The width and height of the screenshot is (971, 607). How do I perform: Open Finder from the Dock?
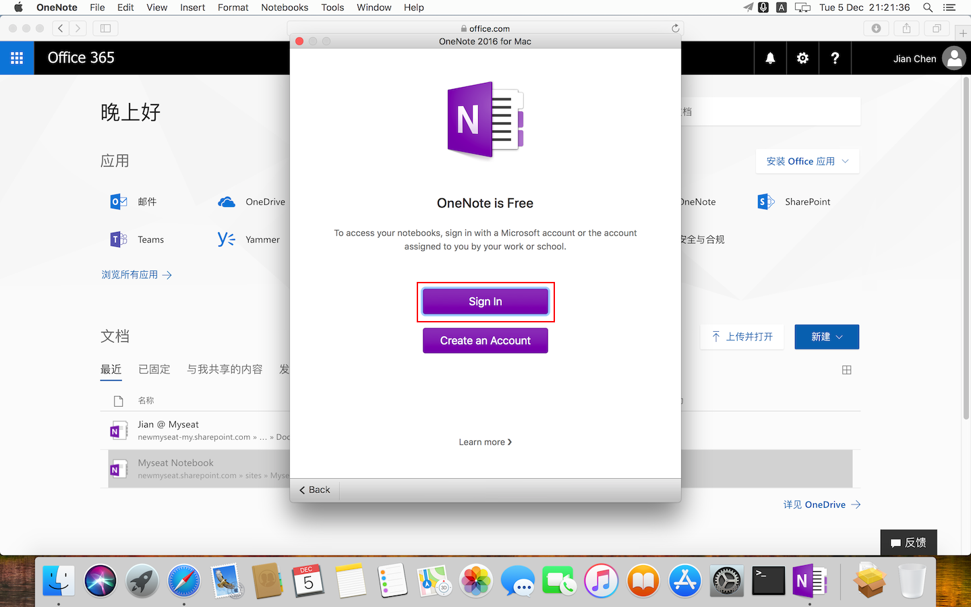(x=59, y=581)
